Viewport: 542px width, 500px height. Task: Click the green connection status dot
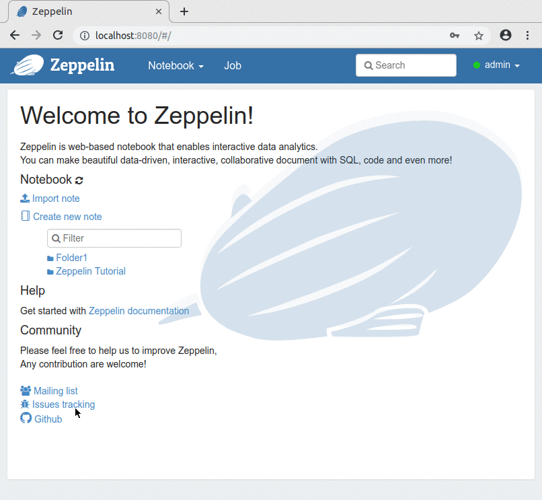point(477,65)
